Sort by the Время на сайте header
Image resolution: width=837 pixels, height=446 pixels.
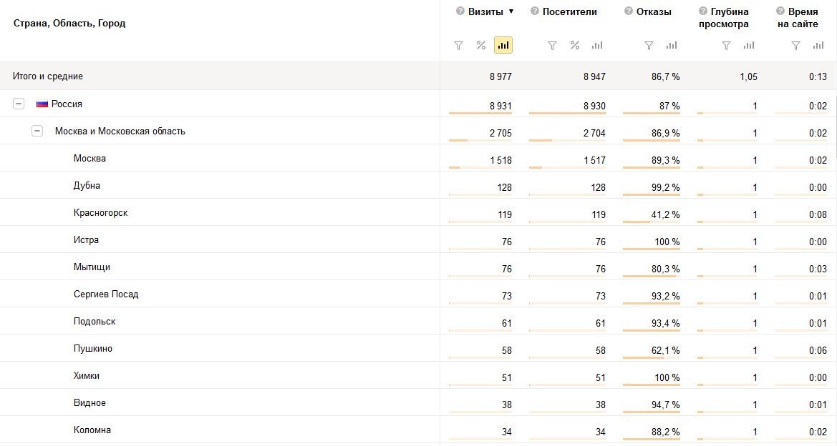[x=798, y=18]
